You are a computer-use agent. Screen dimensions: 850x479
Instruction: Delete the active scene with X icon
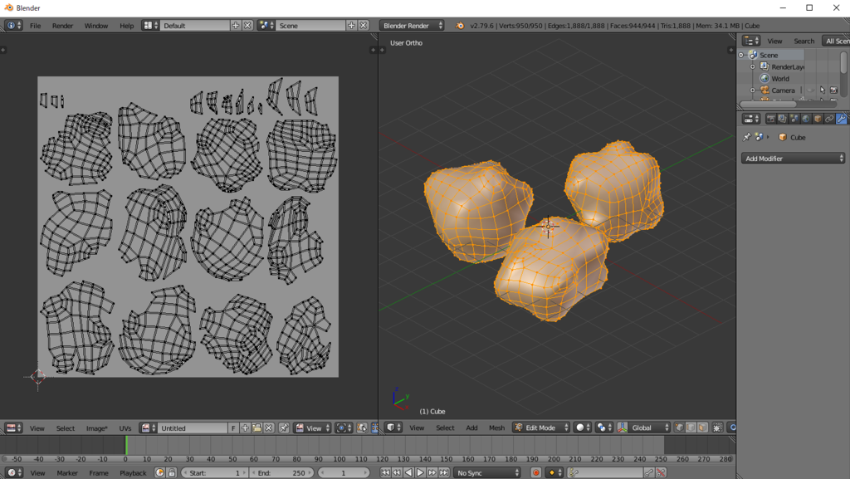pos(364,26)
